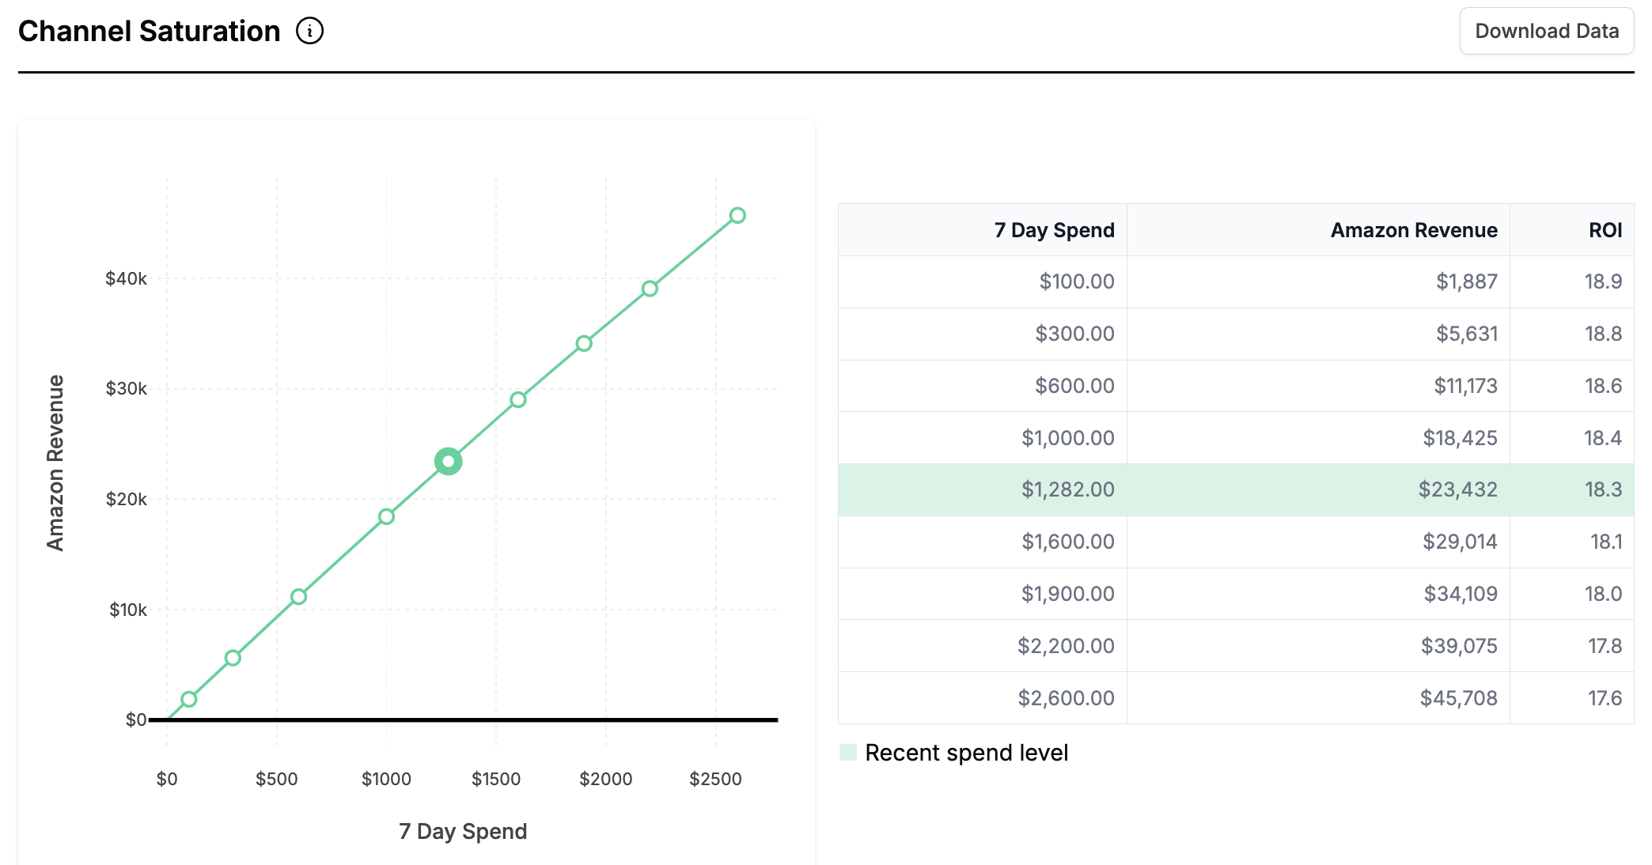
Task: Click the Channel Saturation info icon
Action: pos(309,32)
